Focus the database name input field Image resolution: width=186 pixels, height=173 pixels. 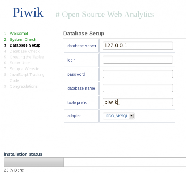[138, 88]
